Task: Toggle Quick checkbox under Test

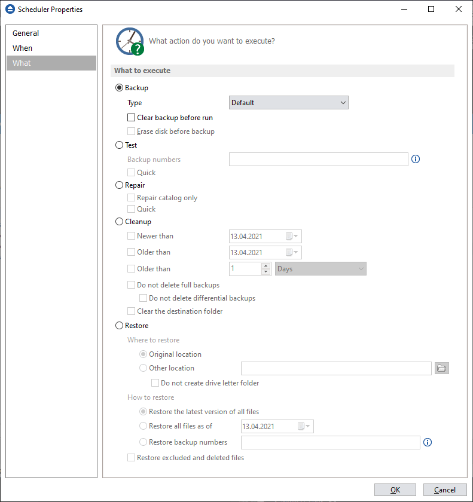Action: [131, 173]
